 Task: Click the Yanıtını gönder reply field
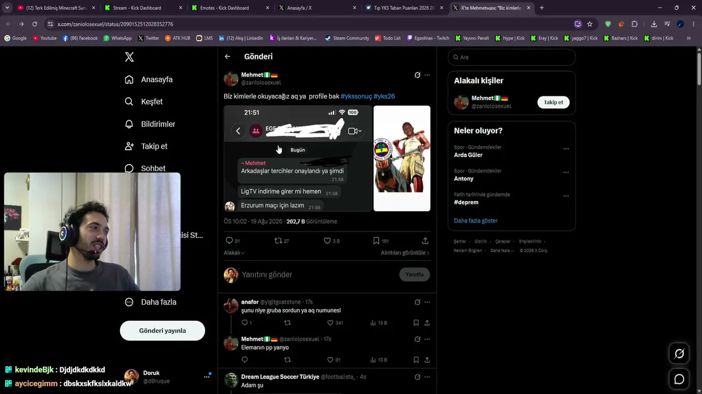tap(318, 275)
